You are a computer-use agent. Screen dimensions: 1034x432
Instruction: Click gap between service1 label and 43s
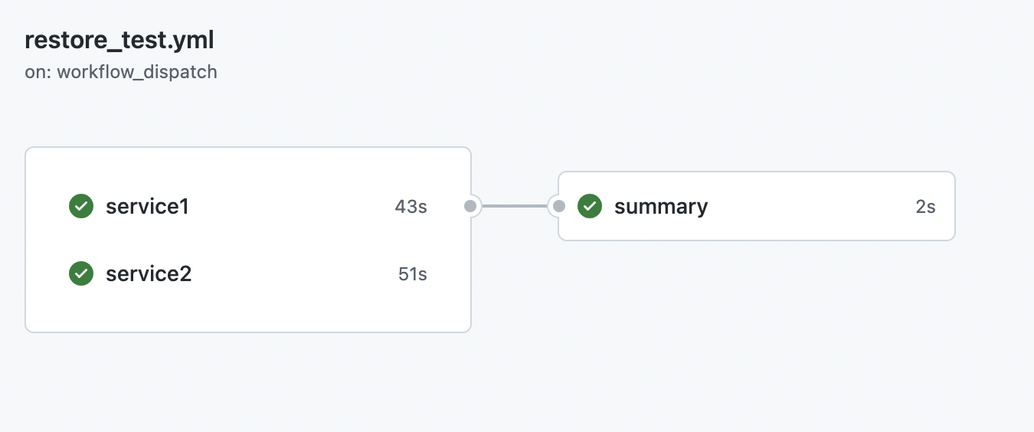coord(291,206)
